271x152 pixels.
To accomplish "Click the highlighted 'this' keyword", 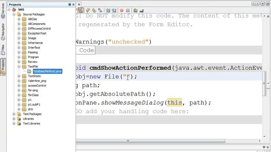I will point(174,103).
